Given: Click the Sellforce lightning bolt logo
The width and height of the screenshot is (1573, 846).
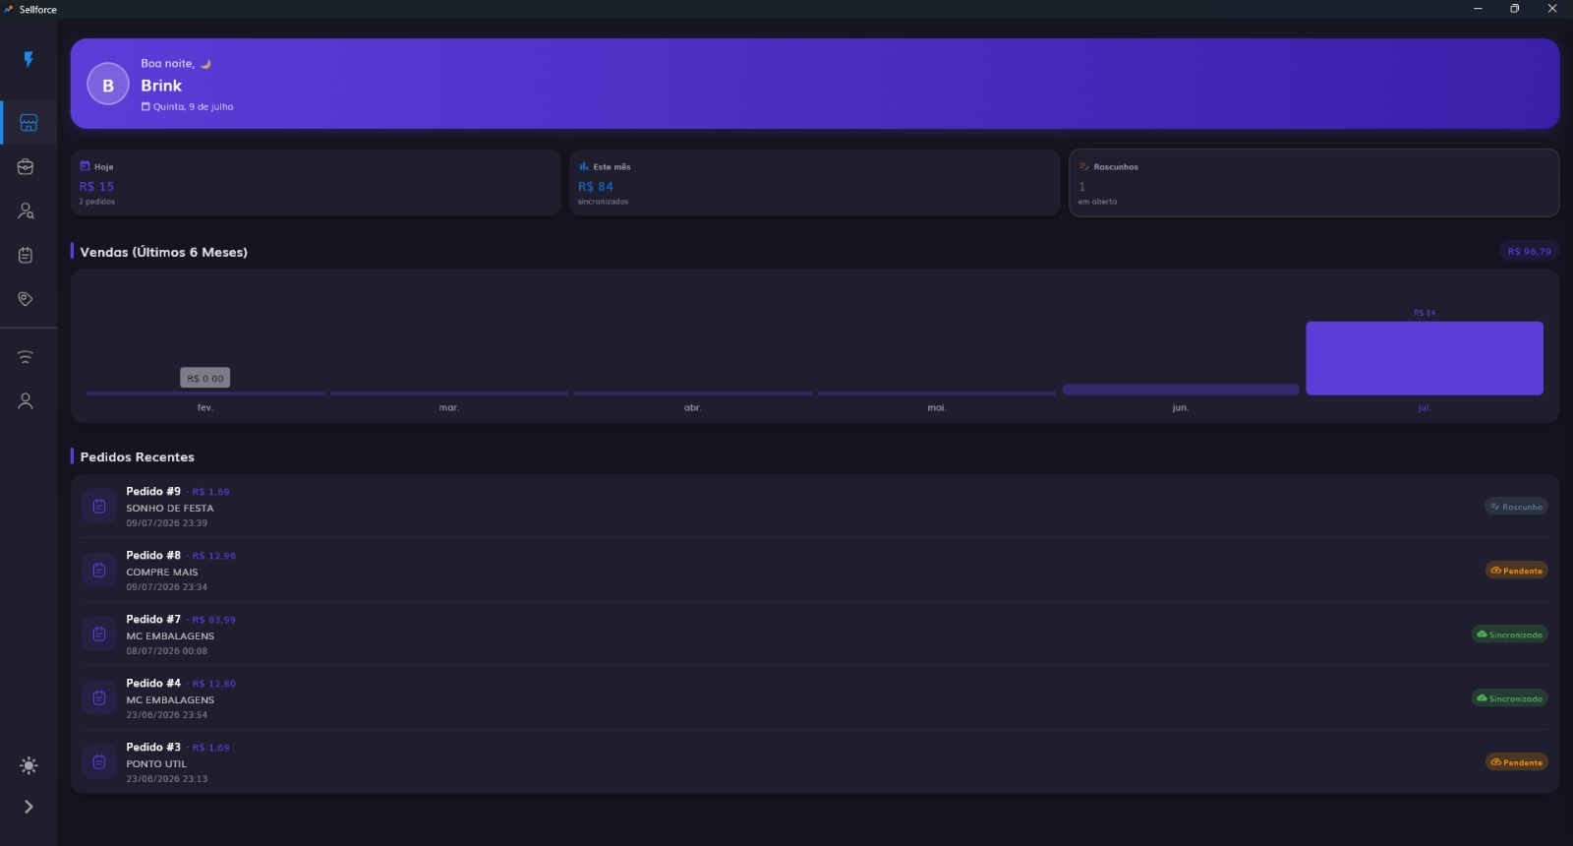Looking at the screenshot, I should click(x=29, y=59).
